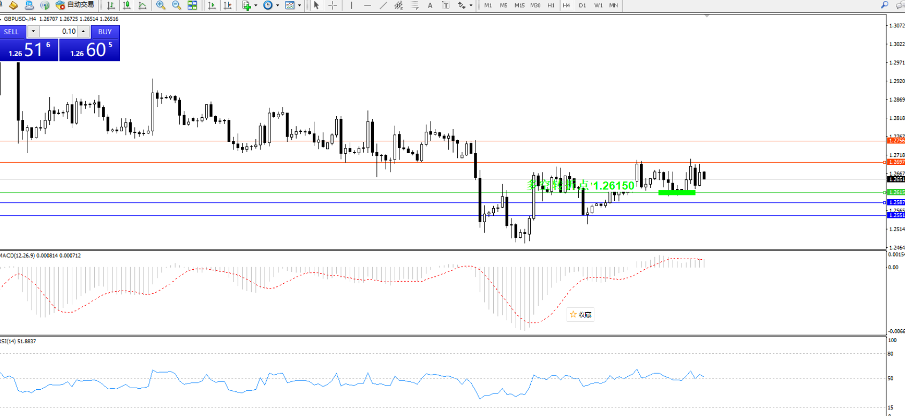Draw a horizontal line tool
Image resolution: width=905 pixels, height=416 pixels.
coord(367,5)
